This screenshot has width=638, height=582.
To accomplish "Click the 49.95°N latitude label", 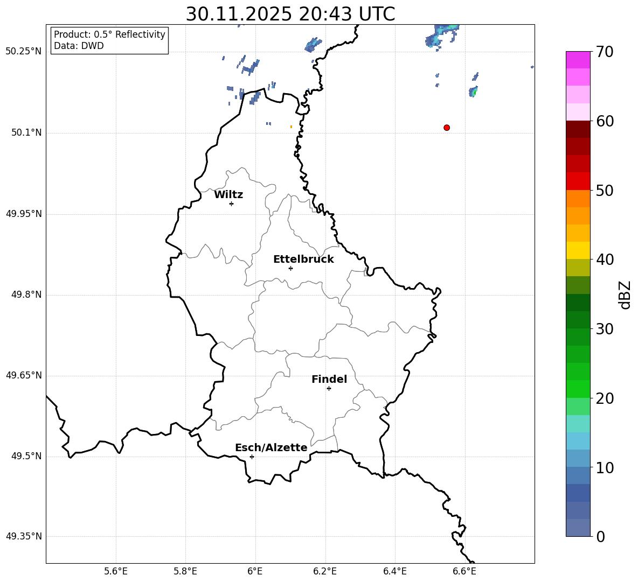I will click(24, 214).
